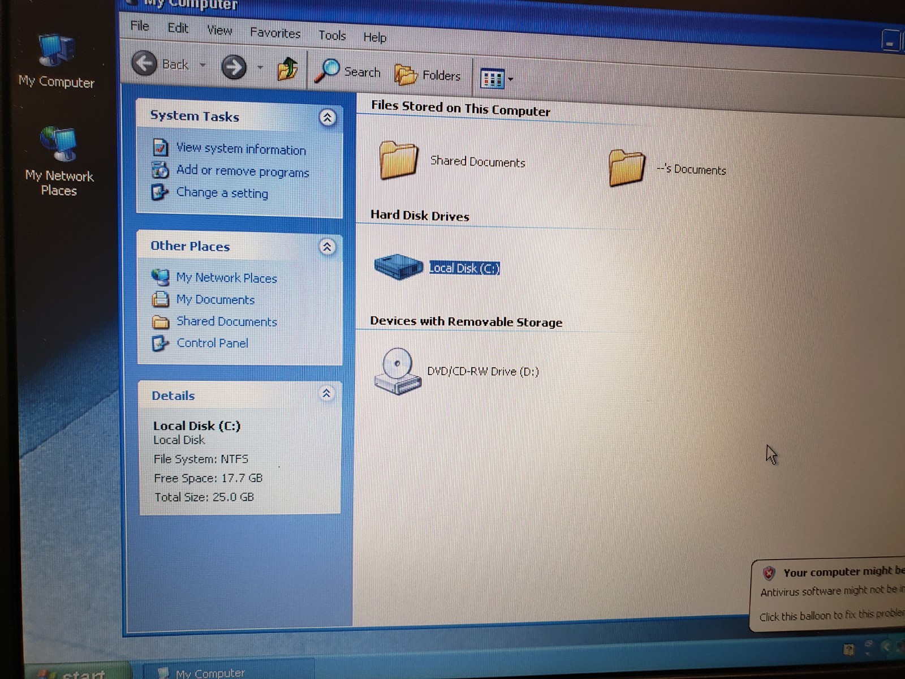Open Forward history dropdown arrow

tap(260, 68)
